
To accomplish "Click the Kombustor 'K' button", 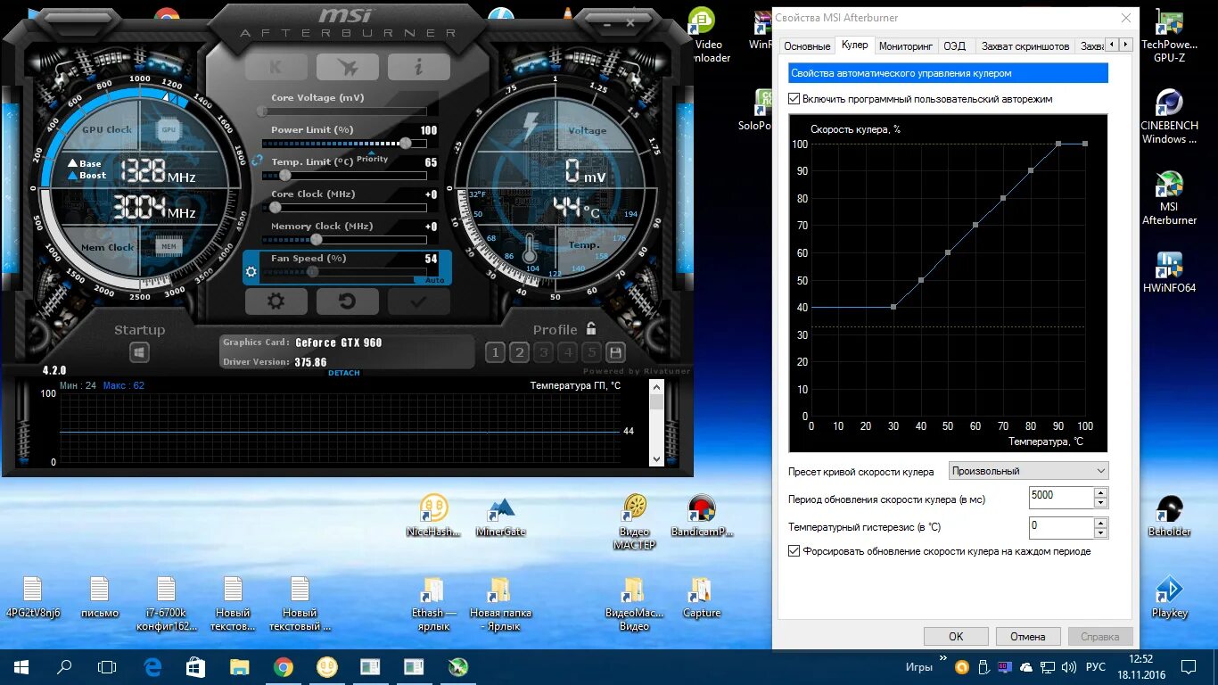I will [276, 67].
